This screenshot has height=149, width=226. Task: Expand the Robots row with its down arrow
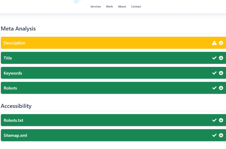click(x=221, y=88)
